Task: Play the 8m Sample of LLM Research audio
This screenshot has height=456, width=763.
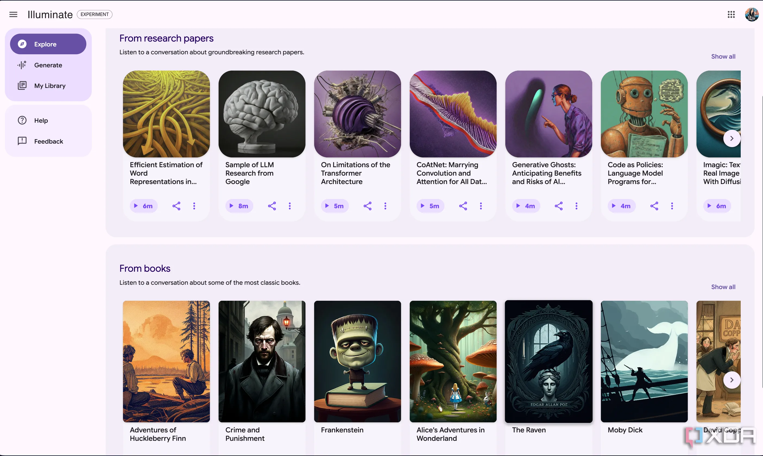Action: click(x=239, y=206)
